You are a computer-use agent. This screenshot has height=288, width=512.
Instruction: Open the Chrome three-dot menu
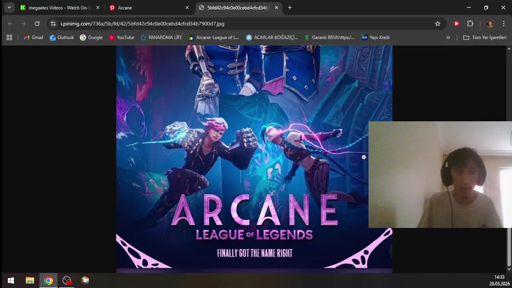(x=504, y=24)
